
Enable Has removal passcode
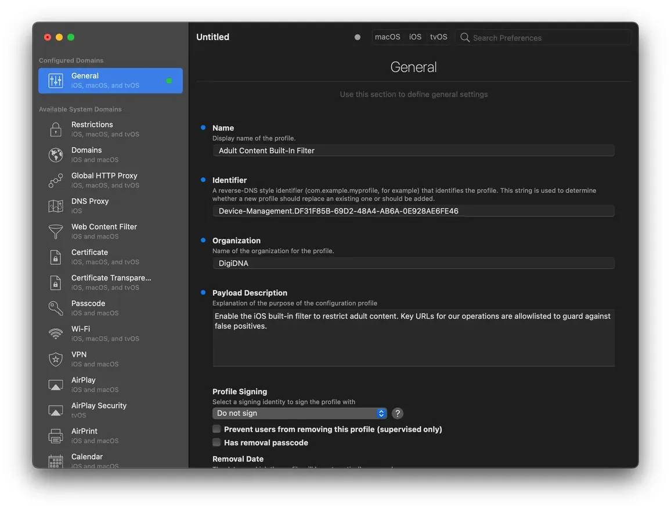pyautogui.click(x=217, y=442)
